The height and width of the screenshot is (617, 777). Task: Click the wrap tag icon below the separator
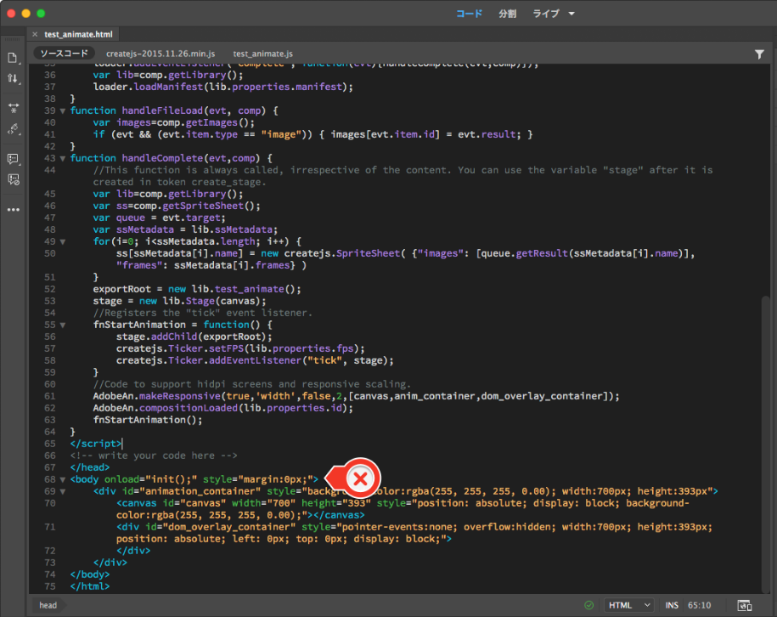[13, 109]
